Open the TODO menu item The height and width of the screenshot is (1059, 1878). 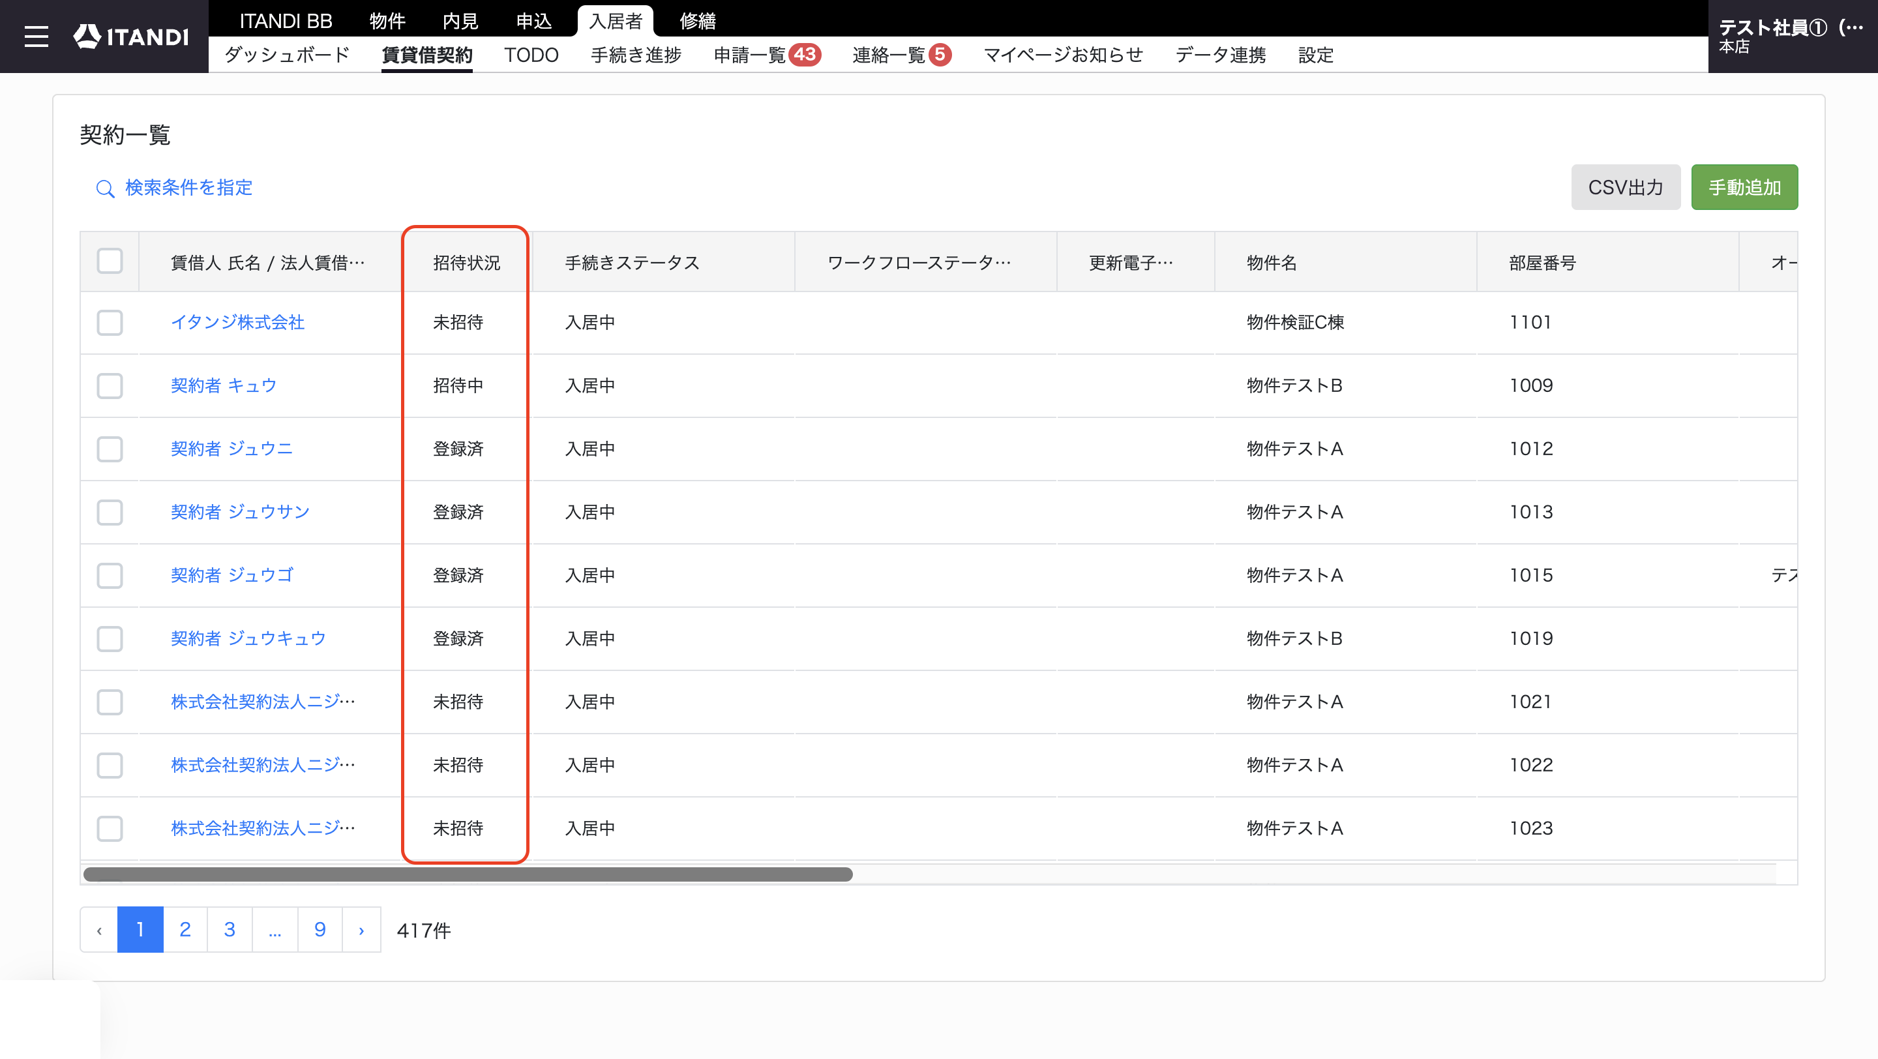click(x=531, y=55)
